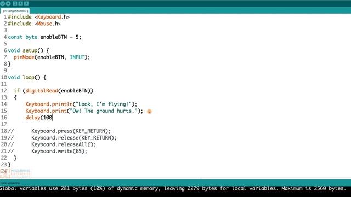351x197 pixels.
Task: Click the Upload arrow toolbar icon
Action: pyautogui.click(x=8, y=4)
